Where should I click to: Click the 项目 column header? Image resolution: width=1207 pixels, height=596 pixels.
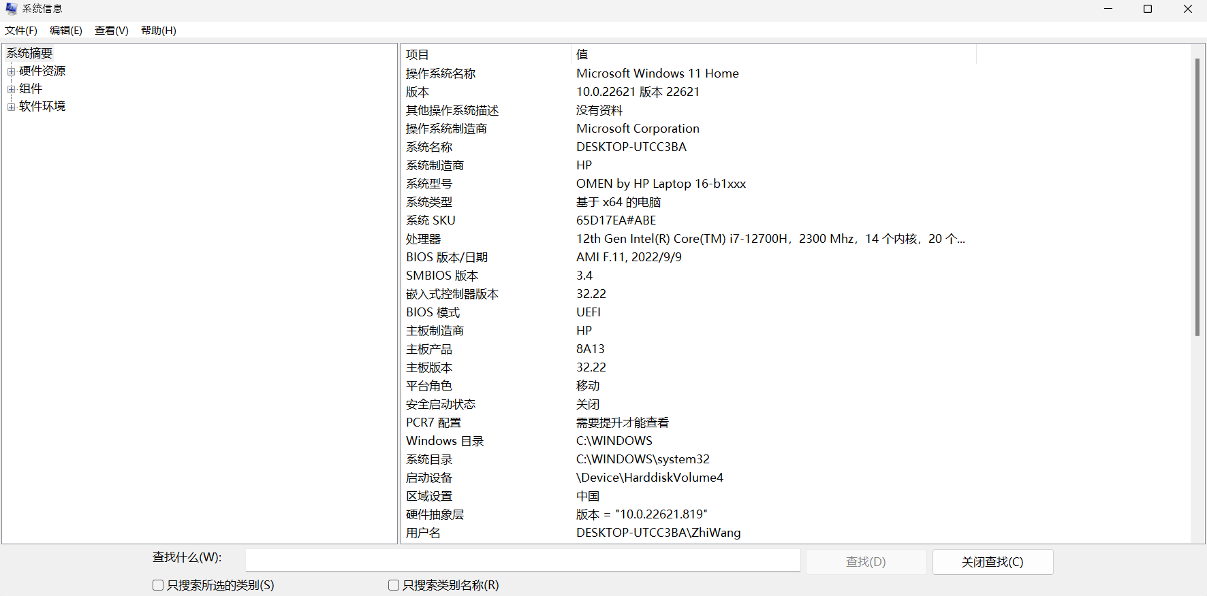point(486,54)
